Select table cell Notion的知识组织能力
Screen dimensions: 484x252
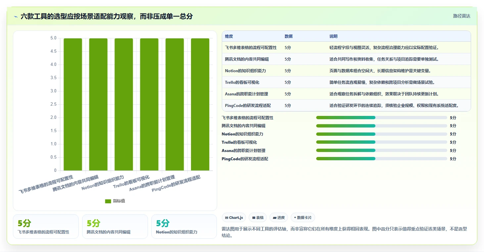[245, 71]
